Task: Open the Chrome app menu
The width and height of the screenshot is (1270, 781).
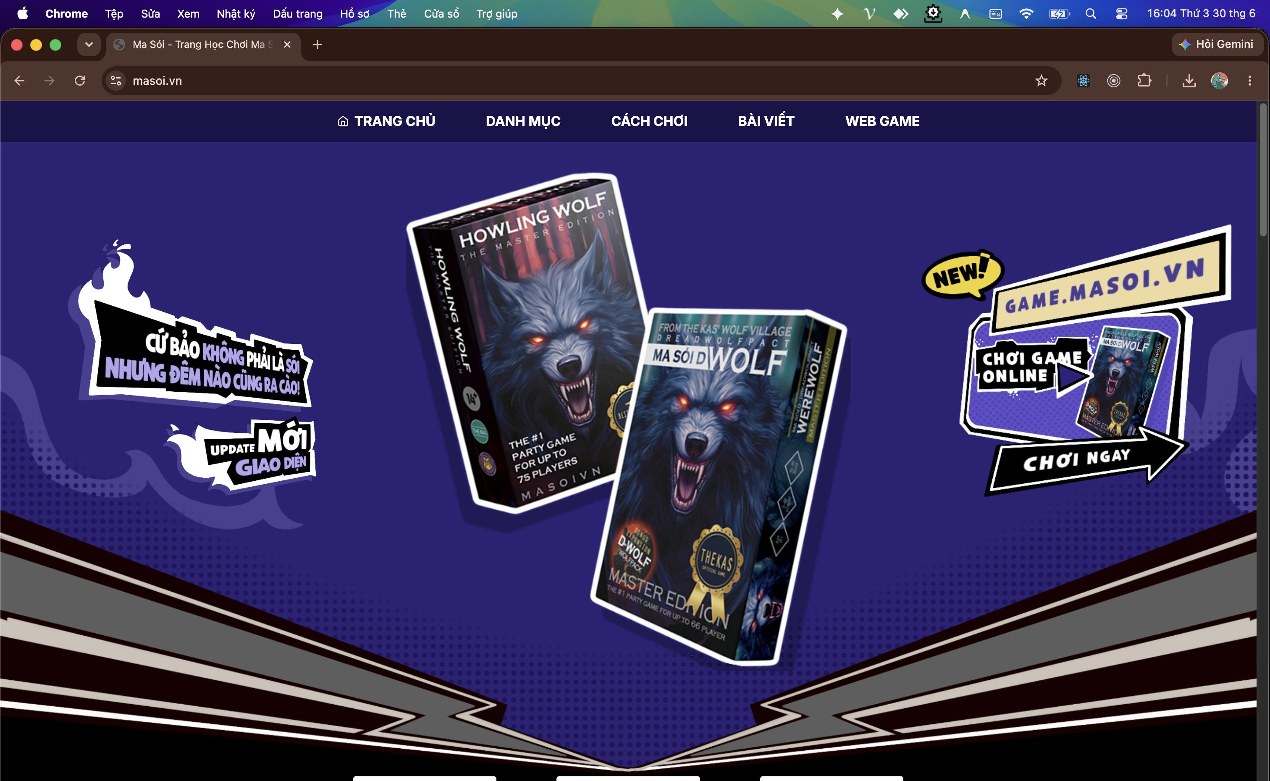Action: coord(67,13)
